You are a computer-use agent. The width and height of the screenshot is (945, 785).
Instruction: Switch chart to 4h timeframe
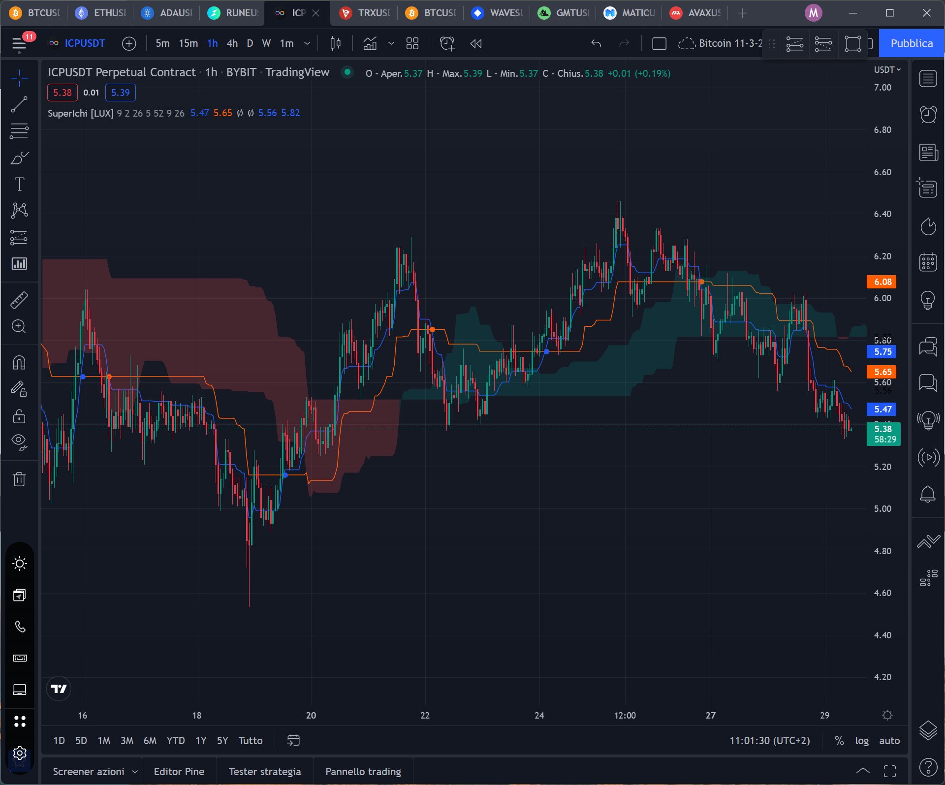(232, 44)
